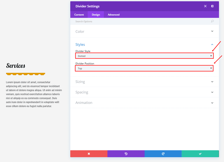Expand the Animation section
Screen dimensions: 224x162
(x=144, y=103)
